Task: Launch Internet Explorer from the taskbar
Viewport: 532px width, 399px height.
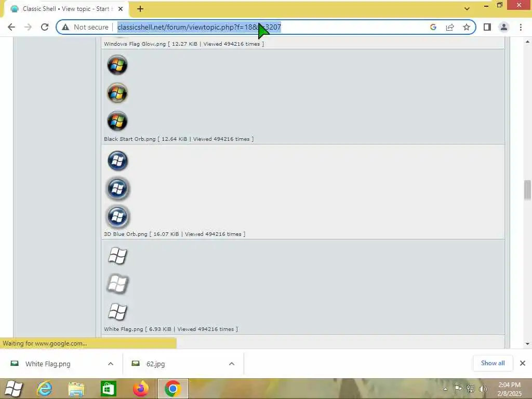Action: [45, 389]
